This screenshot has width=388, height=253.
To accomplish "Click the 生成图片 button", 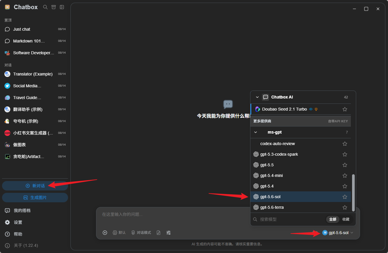I will pyautogui.click(x=35, y=198).
